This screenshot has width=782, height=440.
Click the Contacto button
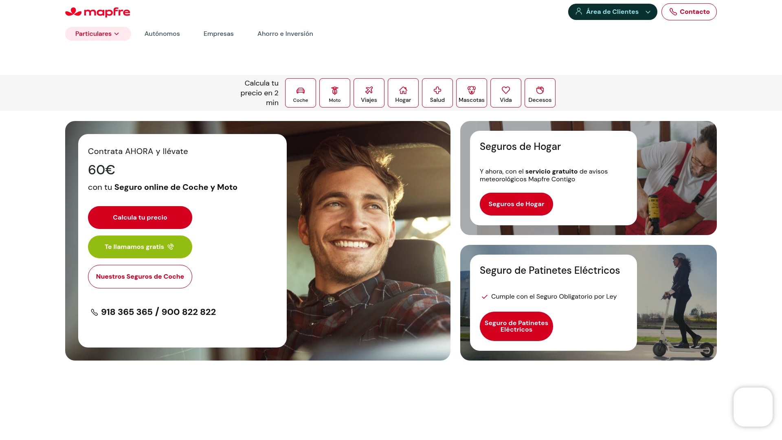coord(689,12)
